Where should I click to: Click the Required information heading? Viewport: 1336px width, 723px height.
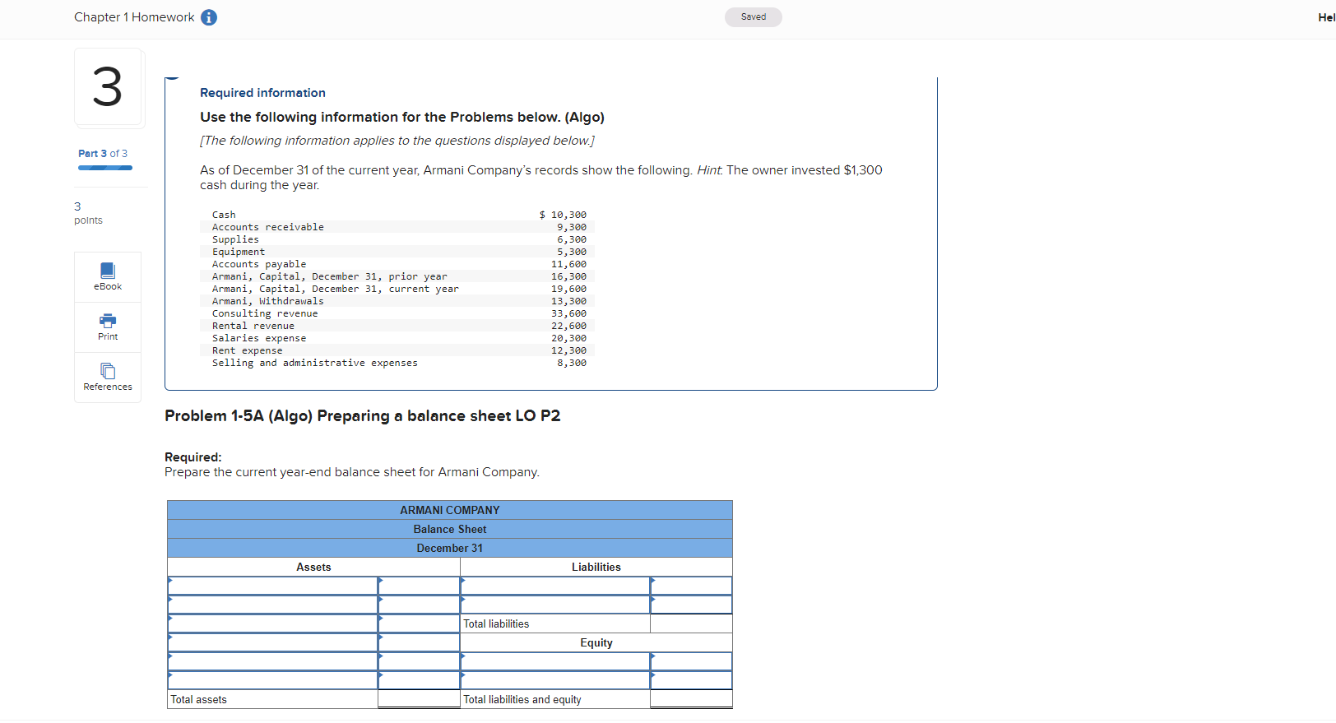pyautogui.click(x=262, y=93)
